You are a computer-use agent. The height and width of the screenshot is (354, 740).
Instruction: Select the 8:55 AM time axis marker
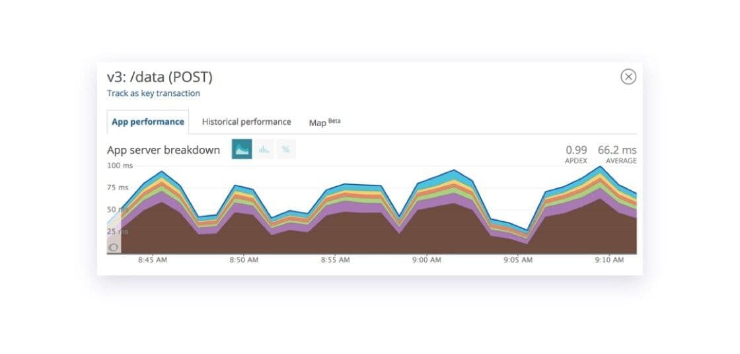(335, 260)
